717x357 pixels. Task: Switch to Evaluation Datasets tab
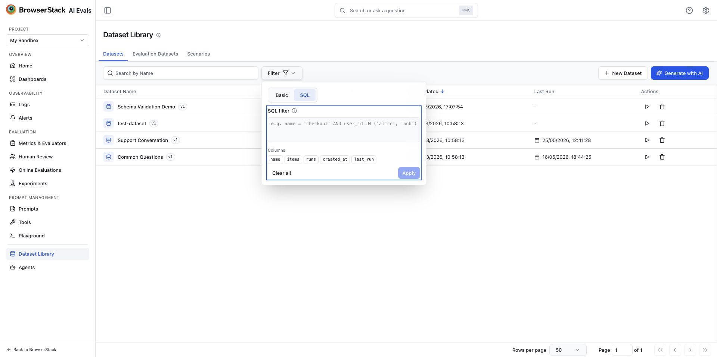(155, 54)
